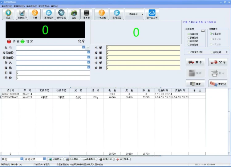Expand the 收货单位 receiver dropdown
The width and height of the screenshot is (231, 167).
(88, 57)
